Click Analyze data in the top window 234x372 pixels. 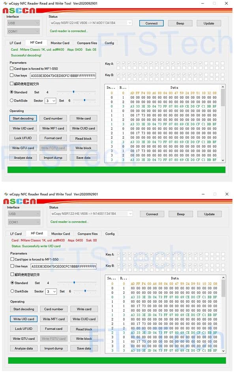click(23, 157)
